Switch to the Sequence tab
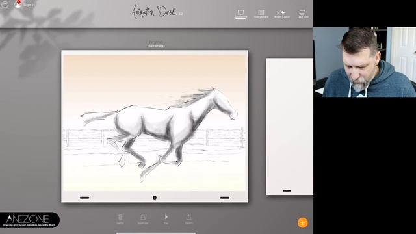This screenshot has height=234, width=416. [240, 14]
